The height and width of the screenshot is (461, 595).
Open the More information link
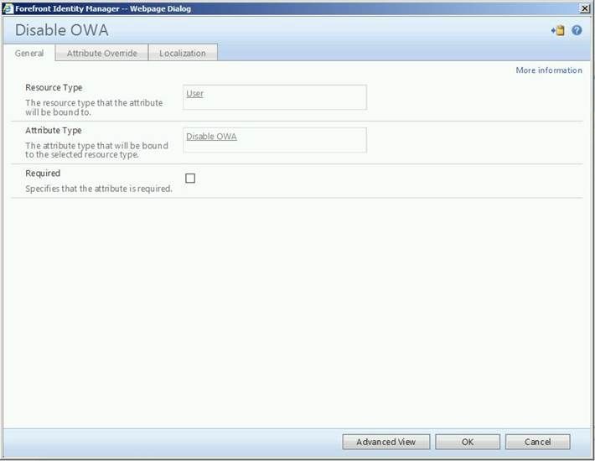pos(549,70)
